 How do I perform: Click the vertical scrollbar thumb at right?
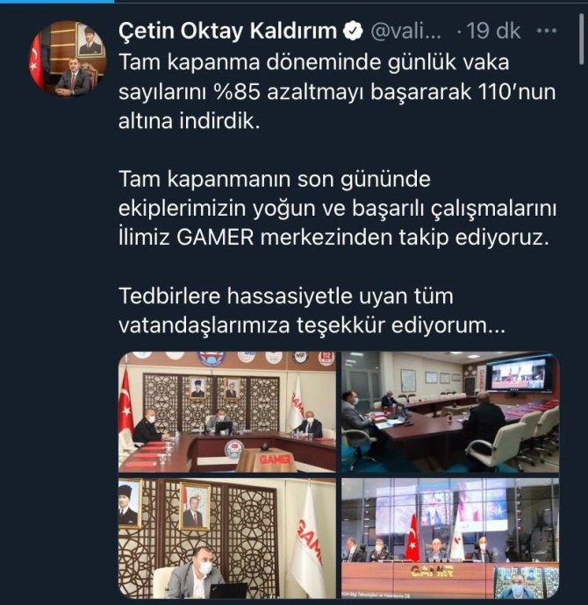tap(582, 39)
